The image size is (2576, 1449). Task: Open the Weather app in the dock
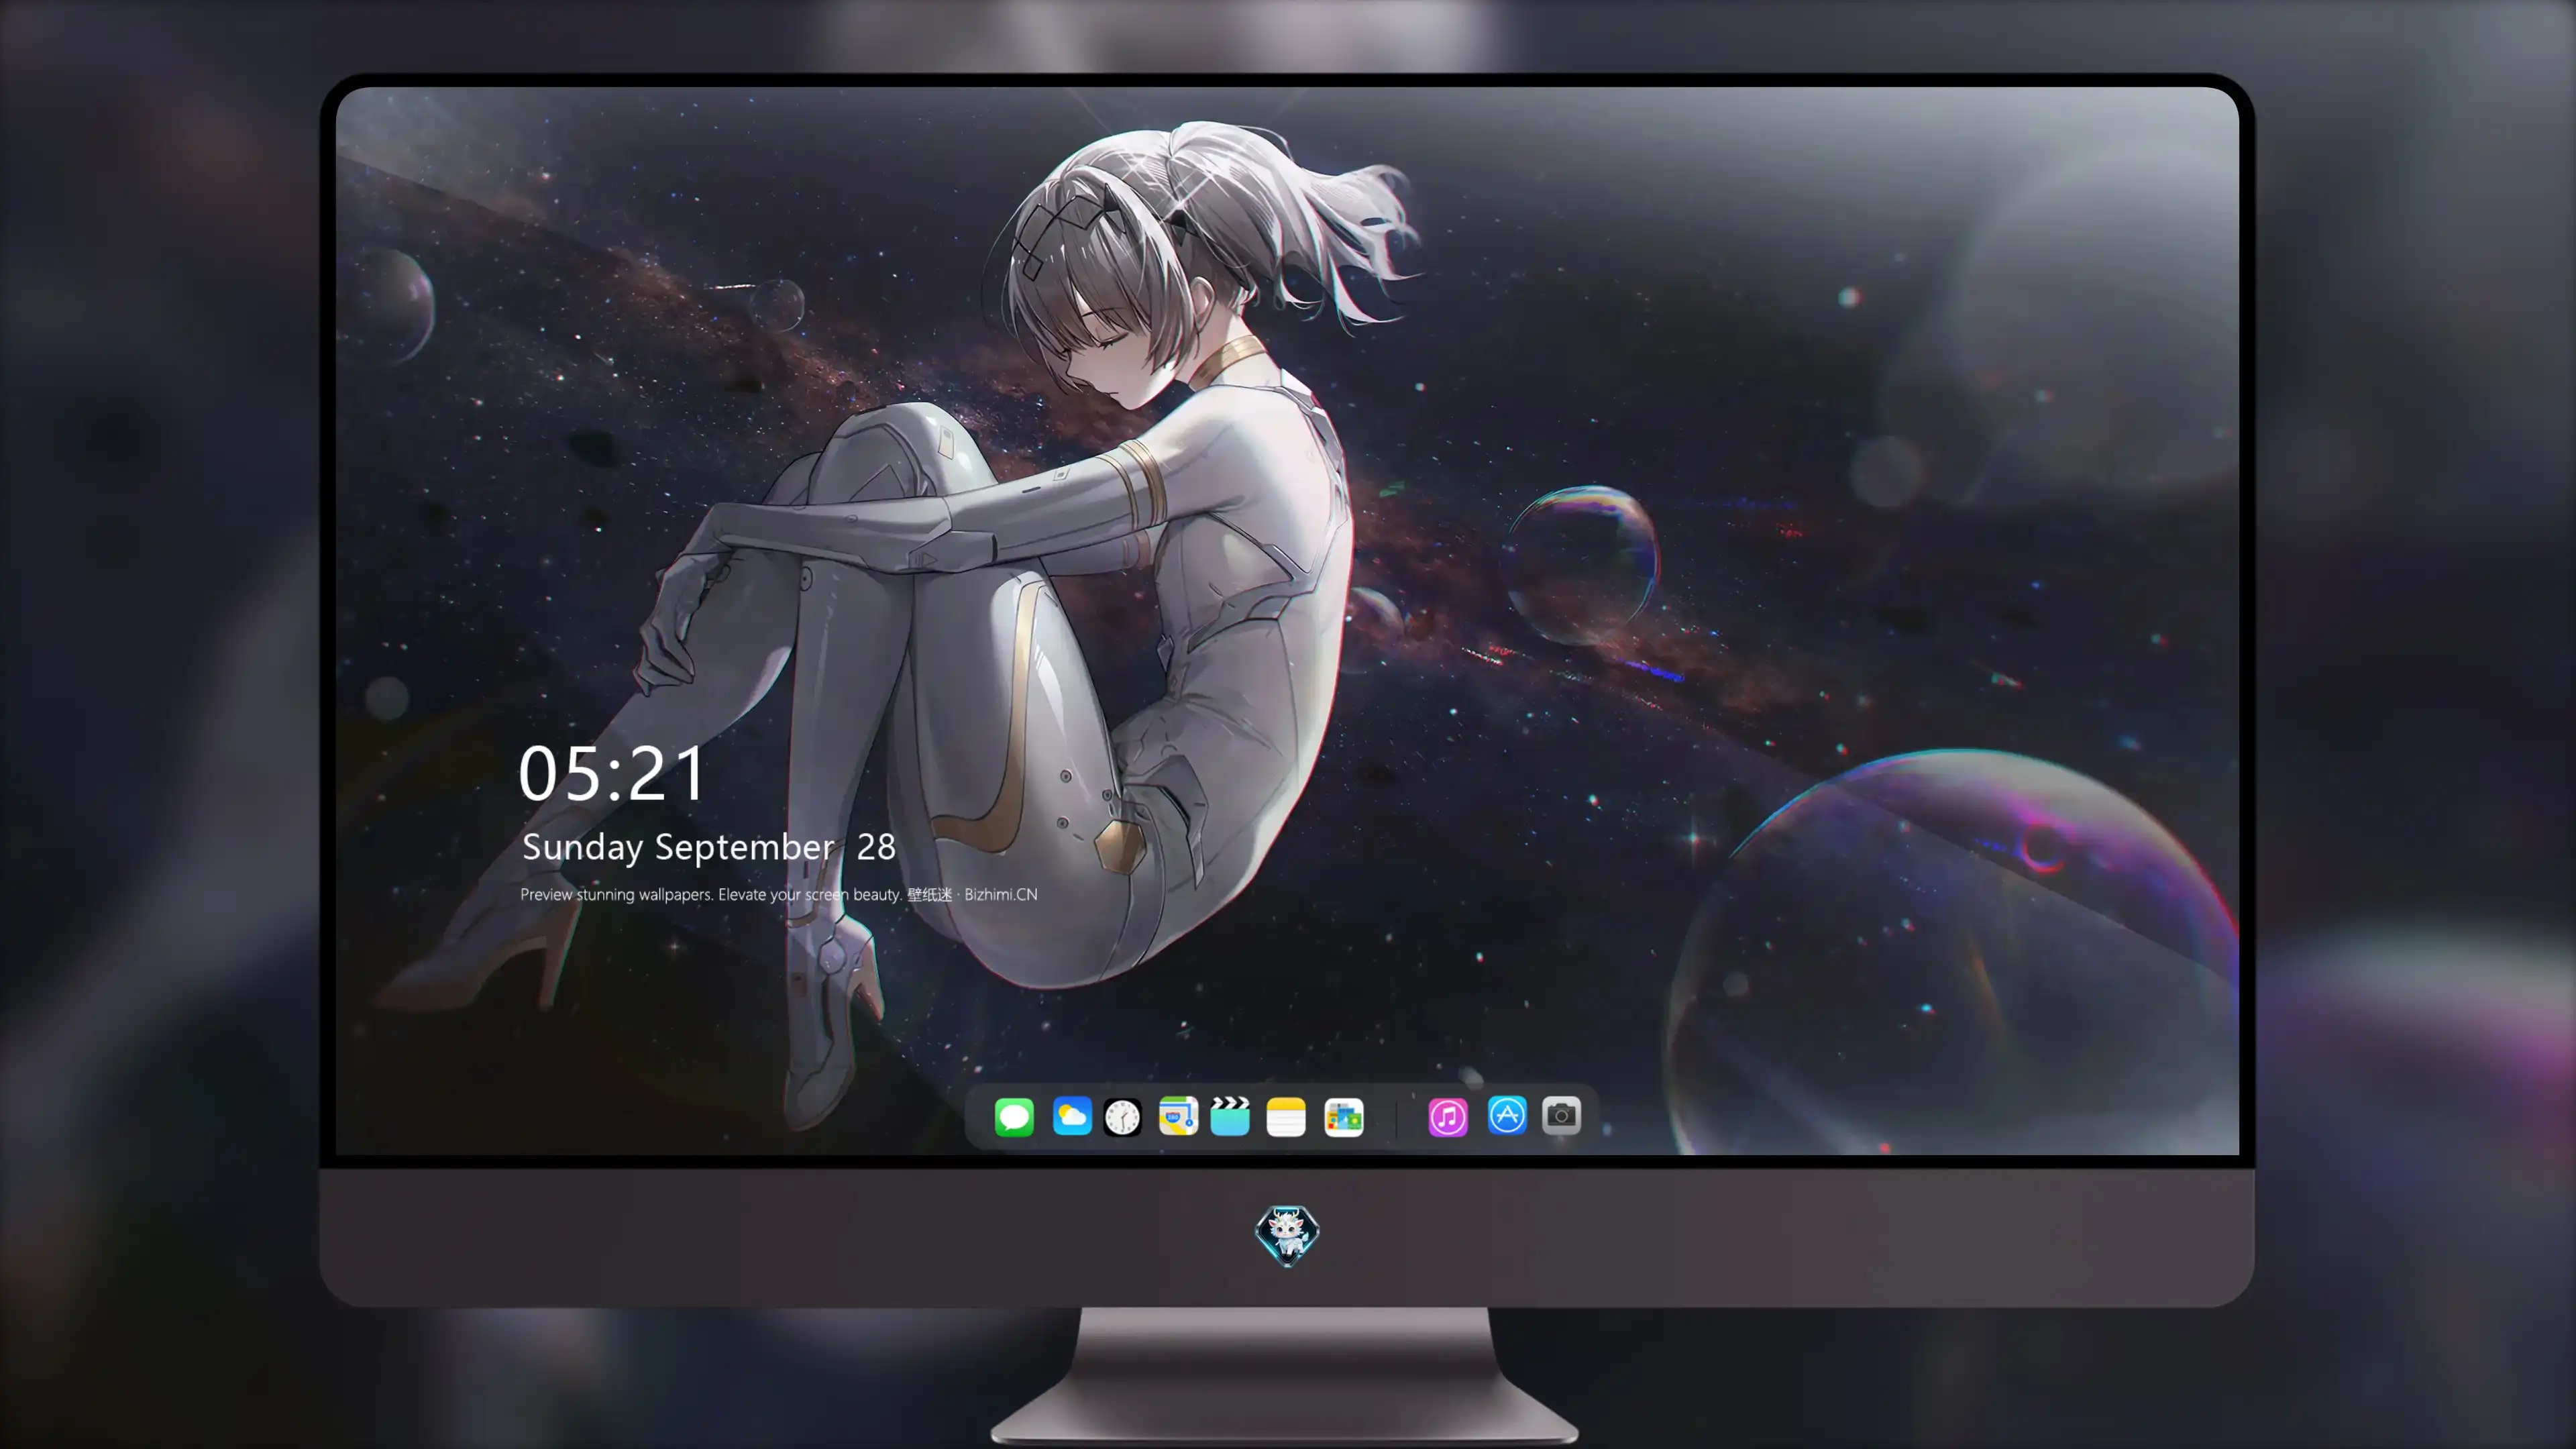[x=1072, y=1116]
